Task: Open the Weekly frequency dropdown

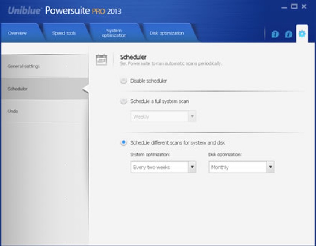Action: click(x=163, y=116)
